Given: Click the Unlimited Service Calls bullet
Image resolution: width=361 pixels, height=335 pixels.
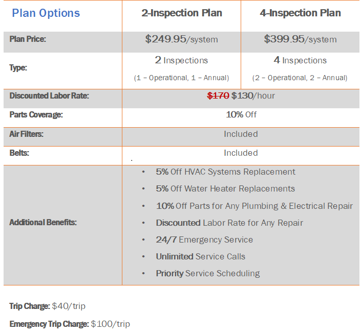Looking at the screenshot, I should 201,256.
